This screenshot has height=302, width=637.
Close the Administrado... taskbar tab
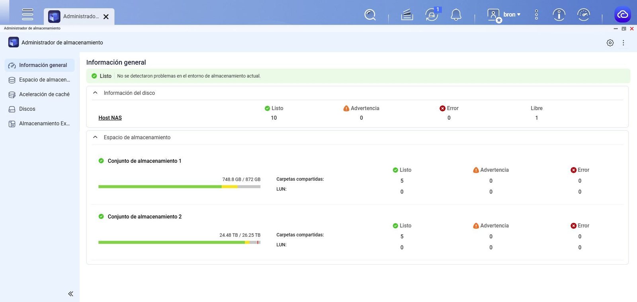[106, 17]
